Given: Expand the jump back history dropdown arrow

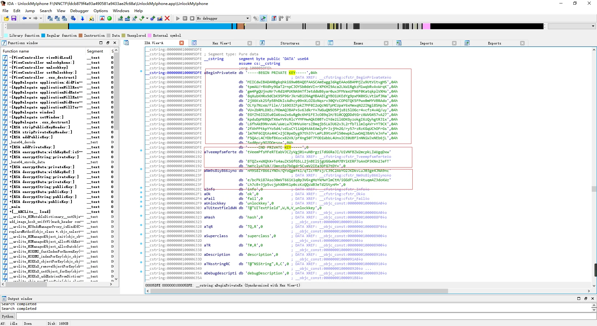Looking at the screenshot, I should [30, 18].
